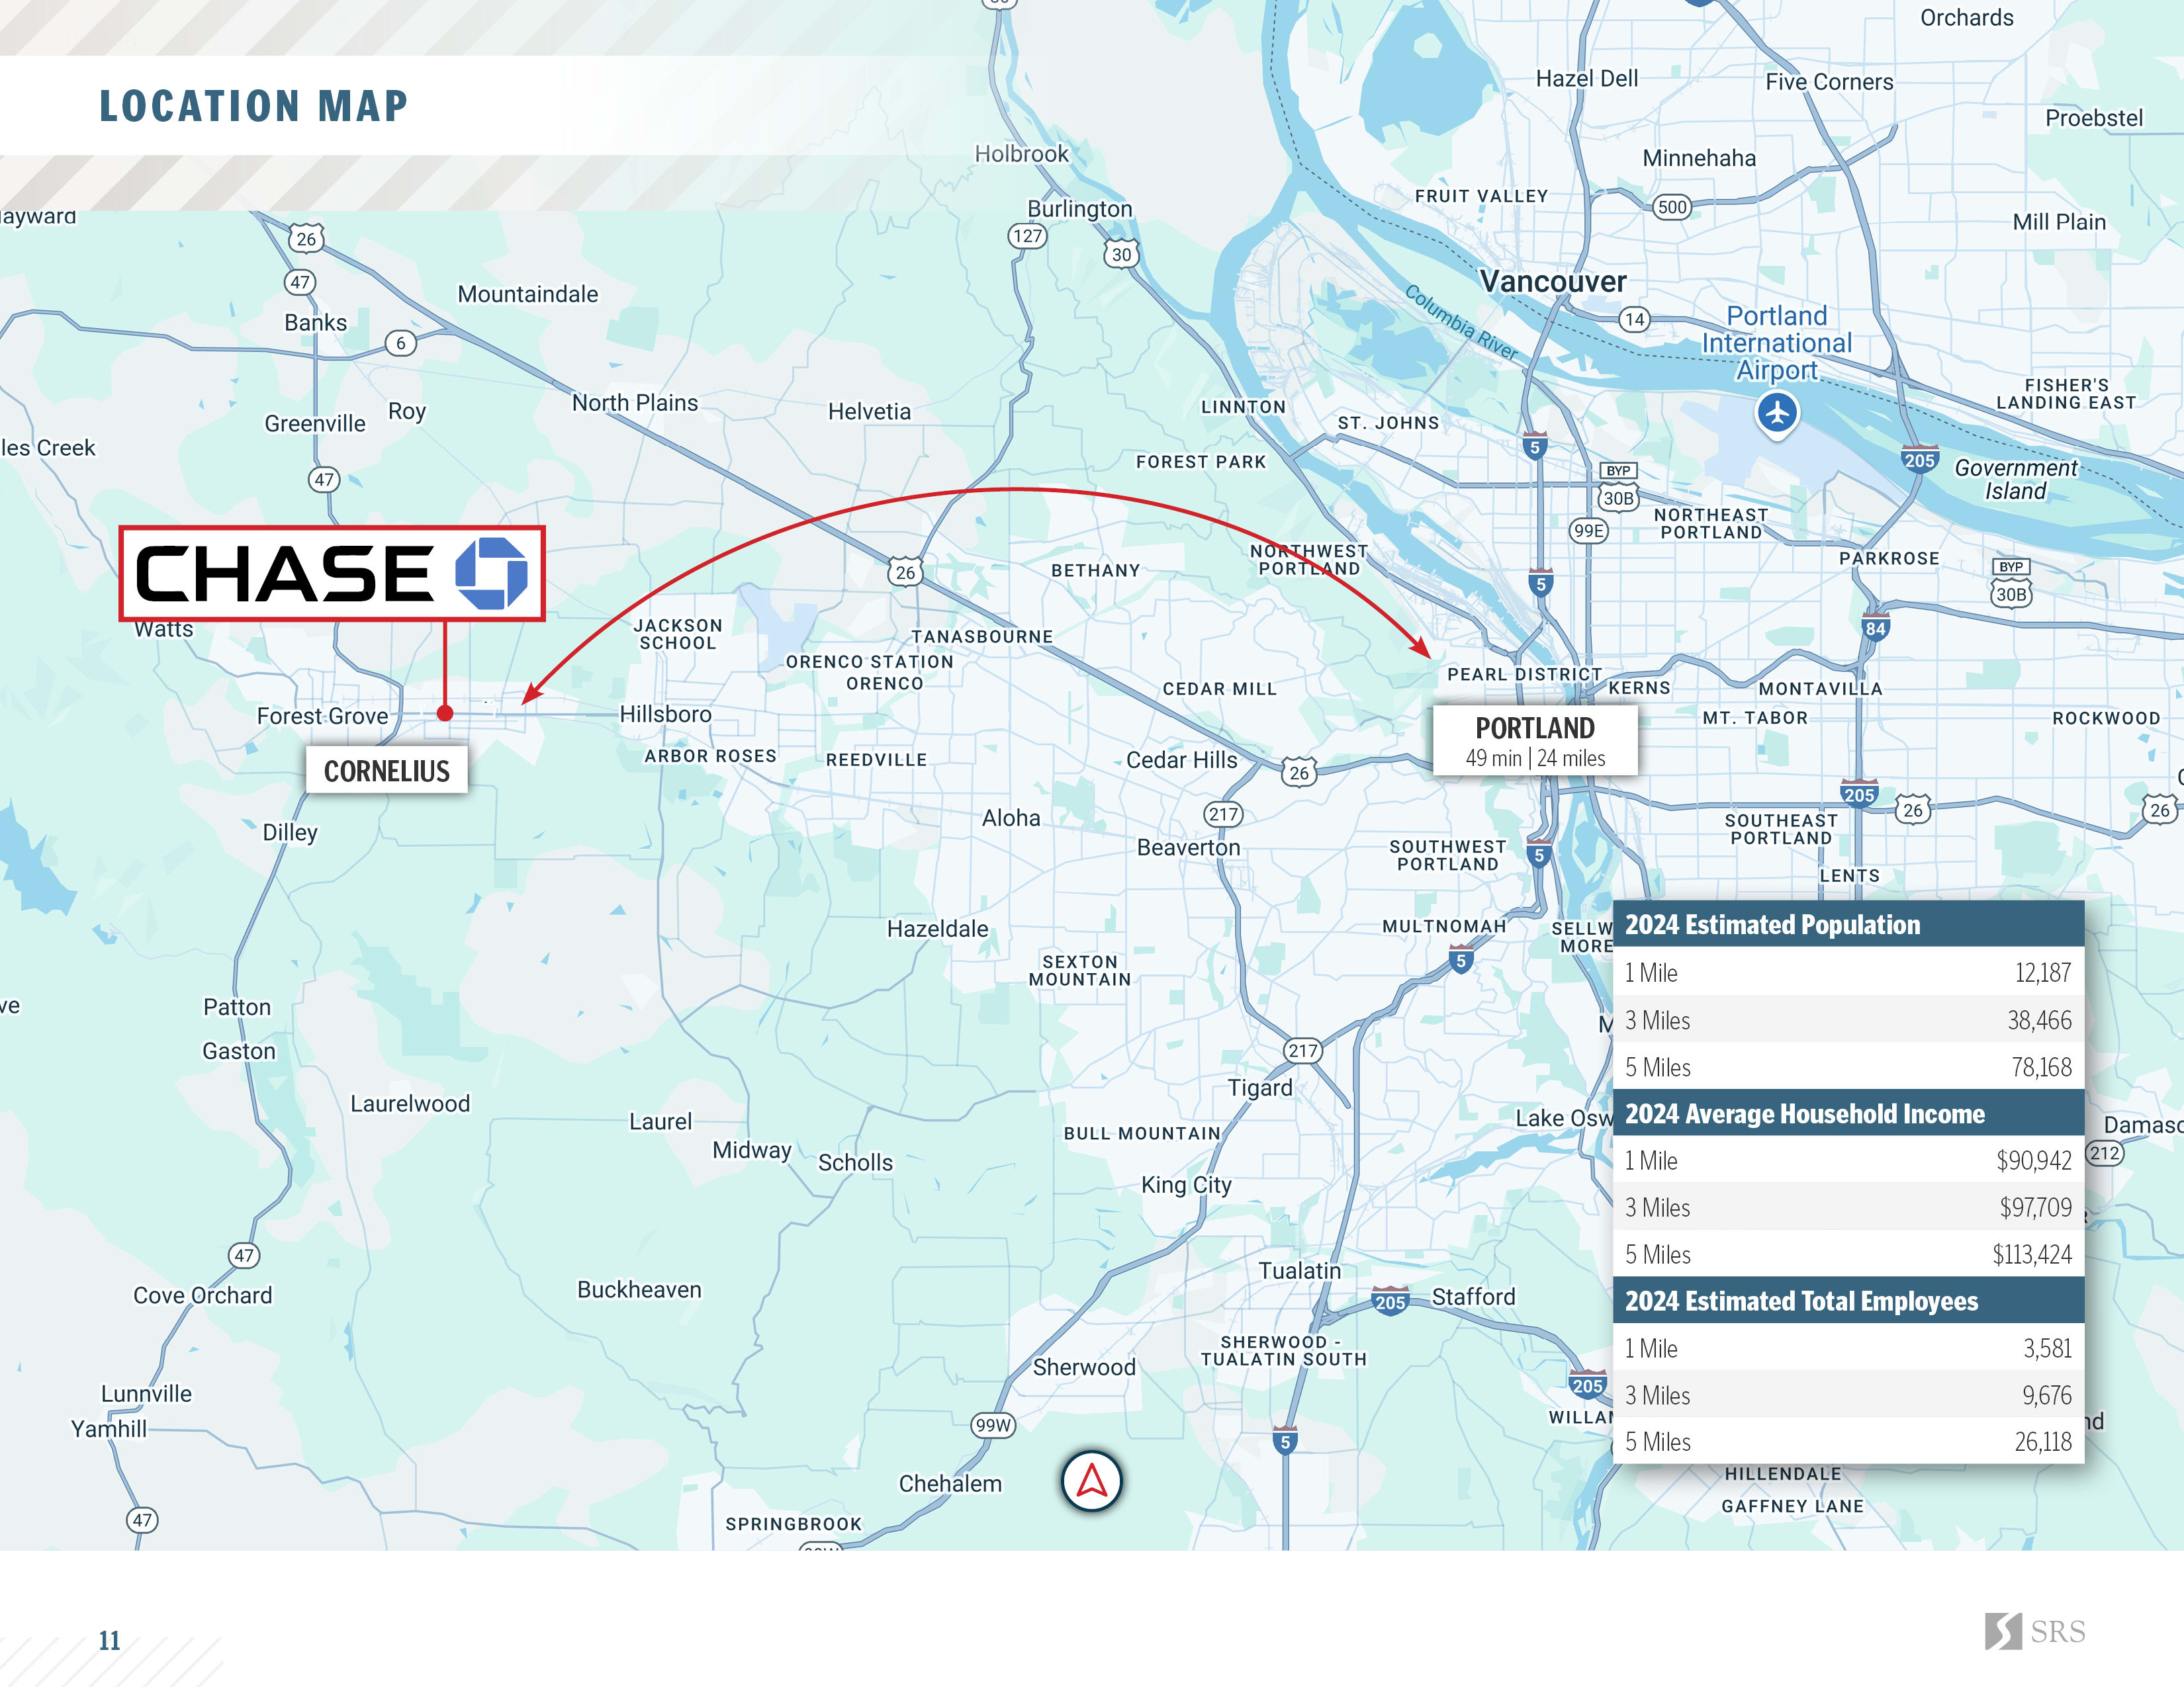The height and width of the screenshot is (1687, 2184).
Task: Click the Beaverton label
Action: pyautogui.click(x=1188, y=847)
